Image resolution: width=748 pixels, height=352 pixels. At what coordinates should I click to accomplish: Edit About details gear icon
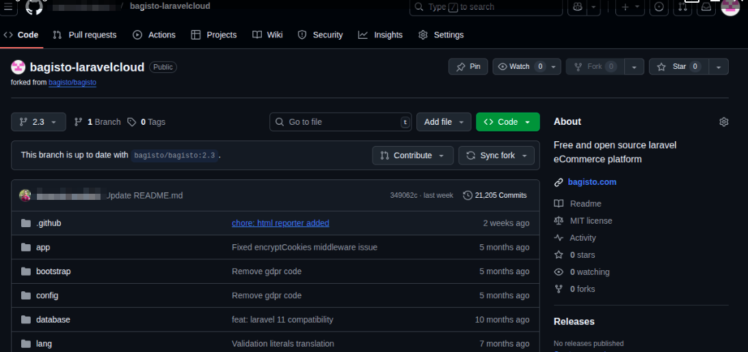pyautogui.click(x=723, y=122)
